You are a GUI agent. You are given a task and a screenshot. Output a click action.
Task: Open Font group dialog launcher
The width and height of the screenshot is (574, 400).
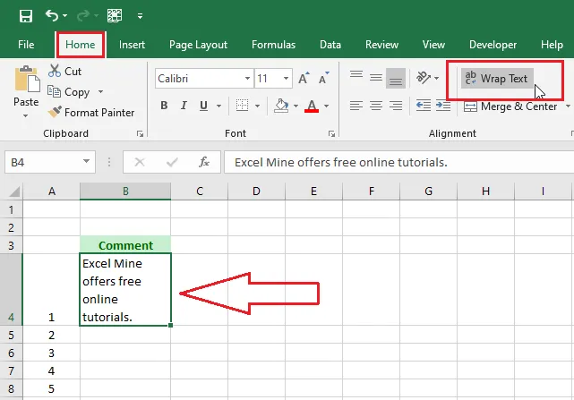click(331, 134)
